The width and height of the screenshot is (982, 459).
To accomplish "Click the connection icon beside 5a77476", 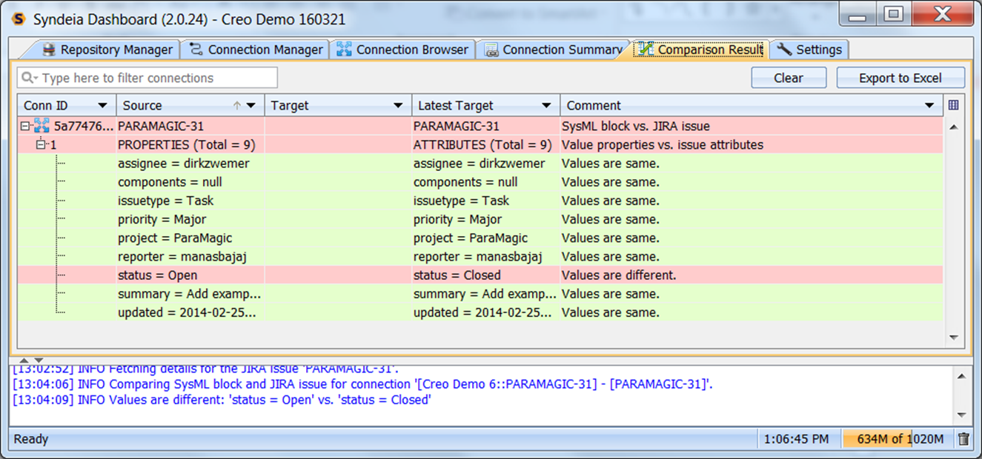I will coord(42,126).
